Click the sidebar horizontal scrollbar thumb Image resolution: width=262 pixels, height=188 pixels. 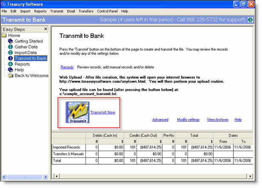tap(25, 177)
